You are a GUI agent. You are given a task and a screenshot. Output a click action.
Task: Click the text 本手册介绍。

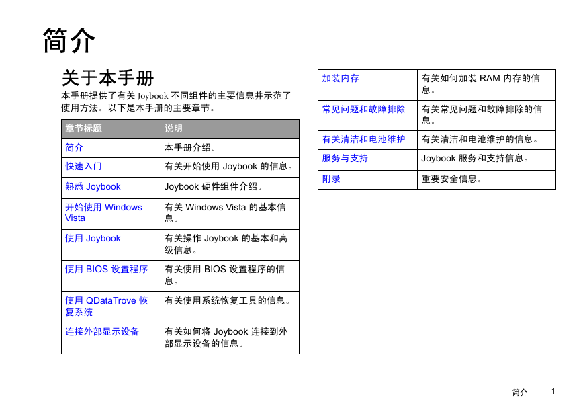[x=189, y=148]
